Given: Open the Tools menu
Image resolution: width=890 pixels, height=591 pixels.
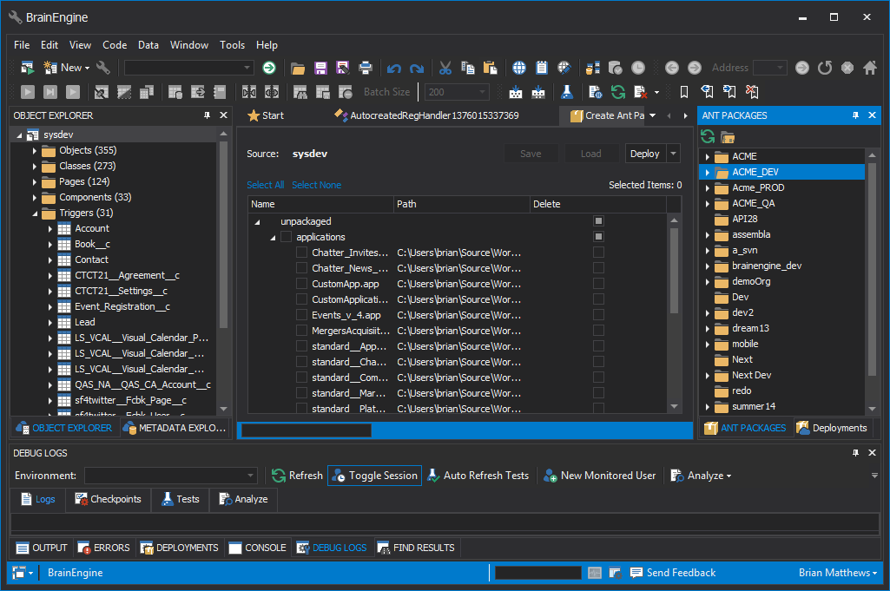Looking at the screenshot, I should click(x=232, y=45).
